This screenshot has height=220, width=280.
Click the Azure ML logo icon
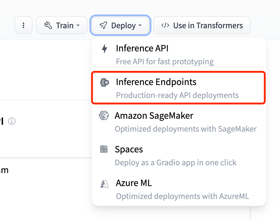click(x=104, y=184)
